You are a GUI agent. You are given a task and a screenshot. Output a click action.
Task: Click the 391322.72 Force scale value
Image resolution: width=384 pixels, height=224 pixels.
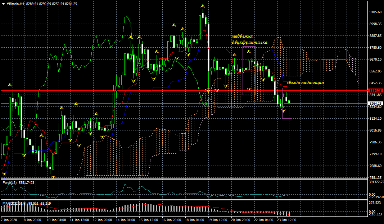click(376, 182)
